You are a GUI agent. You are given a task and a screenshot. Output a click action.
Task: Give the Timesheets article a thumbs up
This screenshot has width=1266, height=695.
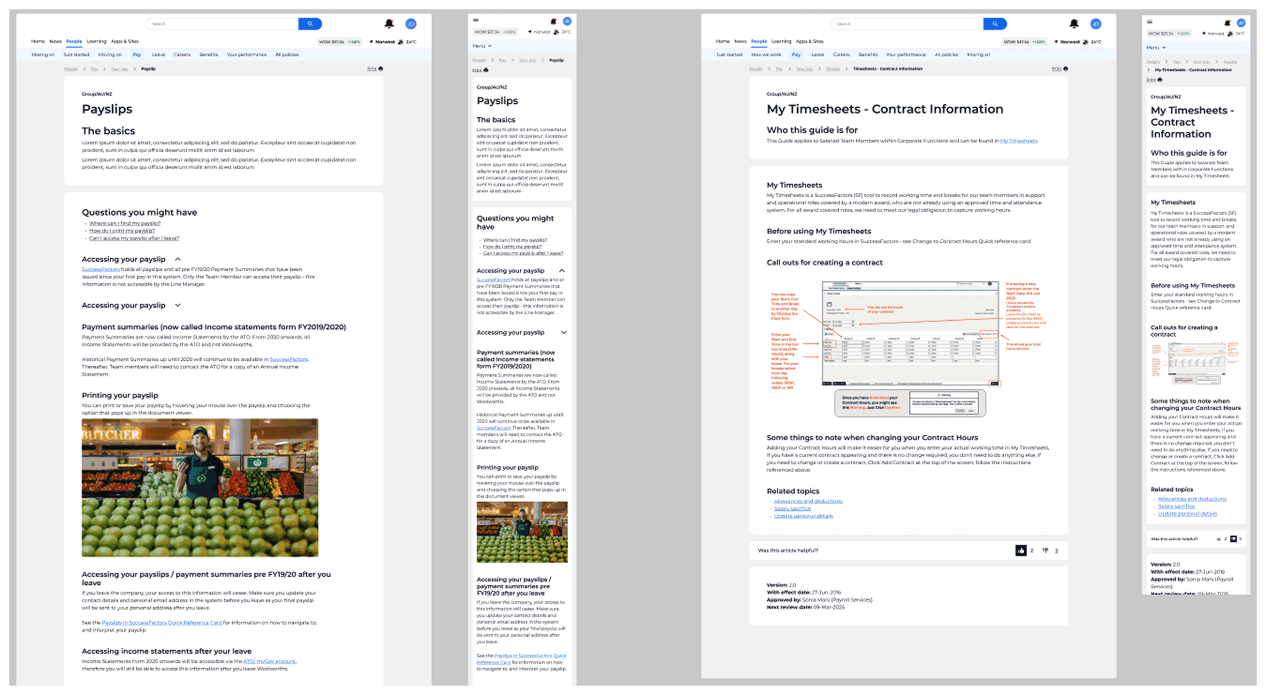coord(1021,551)
